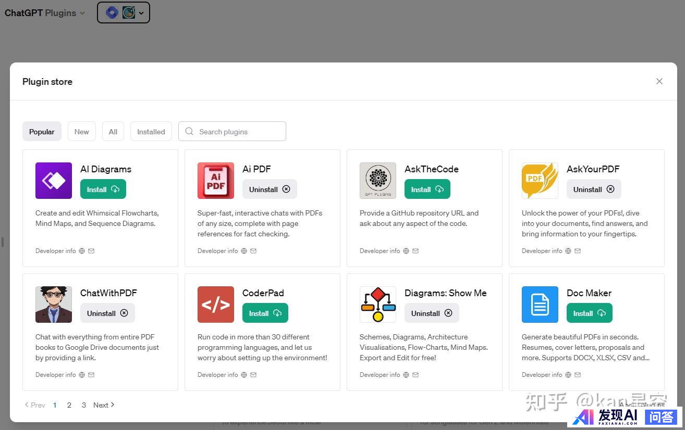The image size is (685, 430).
Task: Close the Plugin store dialog
Action: [x=659, y=81]
